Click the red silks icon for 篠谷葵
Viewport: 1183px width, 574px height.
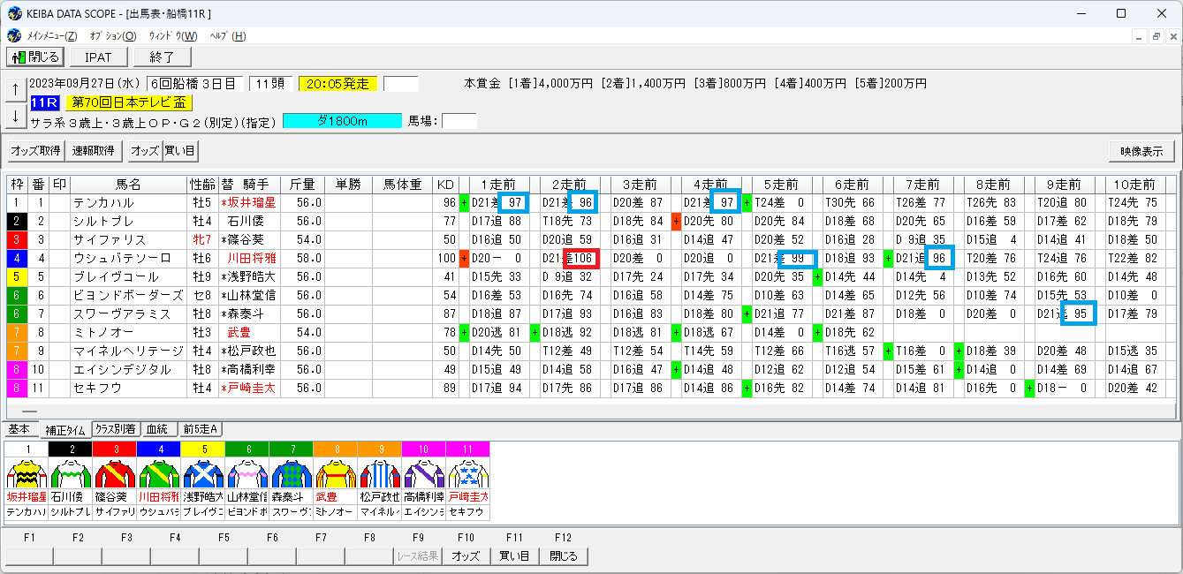(114, 473)
